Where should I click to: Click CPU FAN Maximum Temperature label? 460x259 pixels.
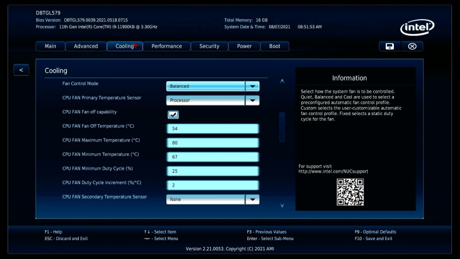tap(101, 140)
